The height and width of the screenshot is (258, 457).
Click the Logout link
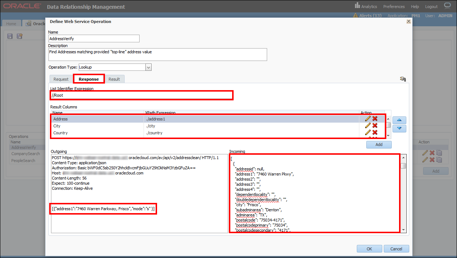[x=431, y=7]
